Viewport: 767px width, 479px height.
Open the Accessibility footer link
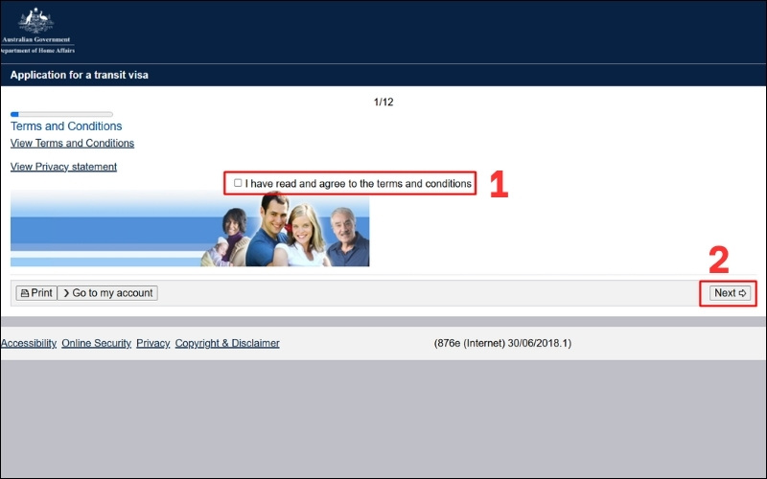point(29,343)
